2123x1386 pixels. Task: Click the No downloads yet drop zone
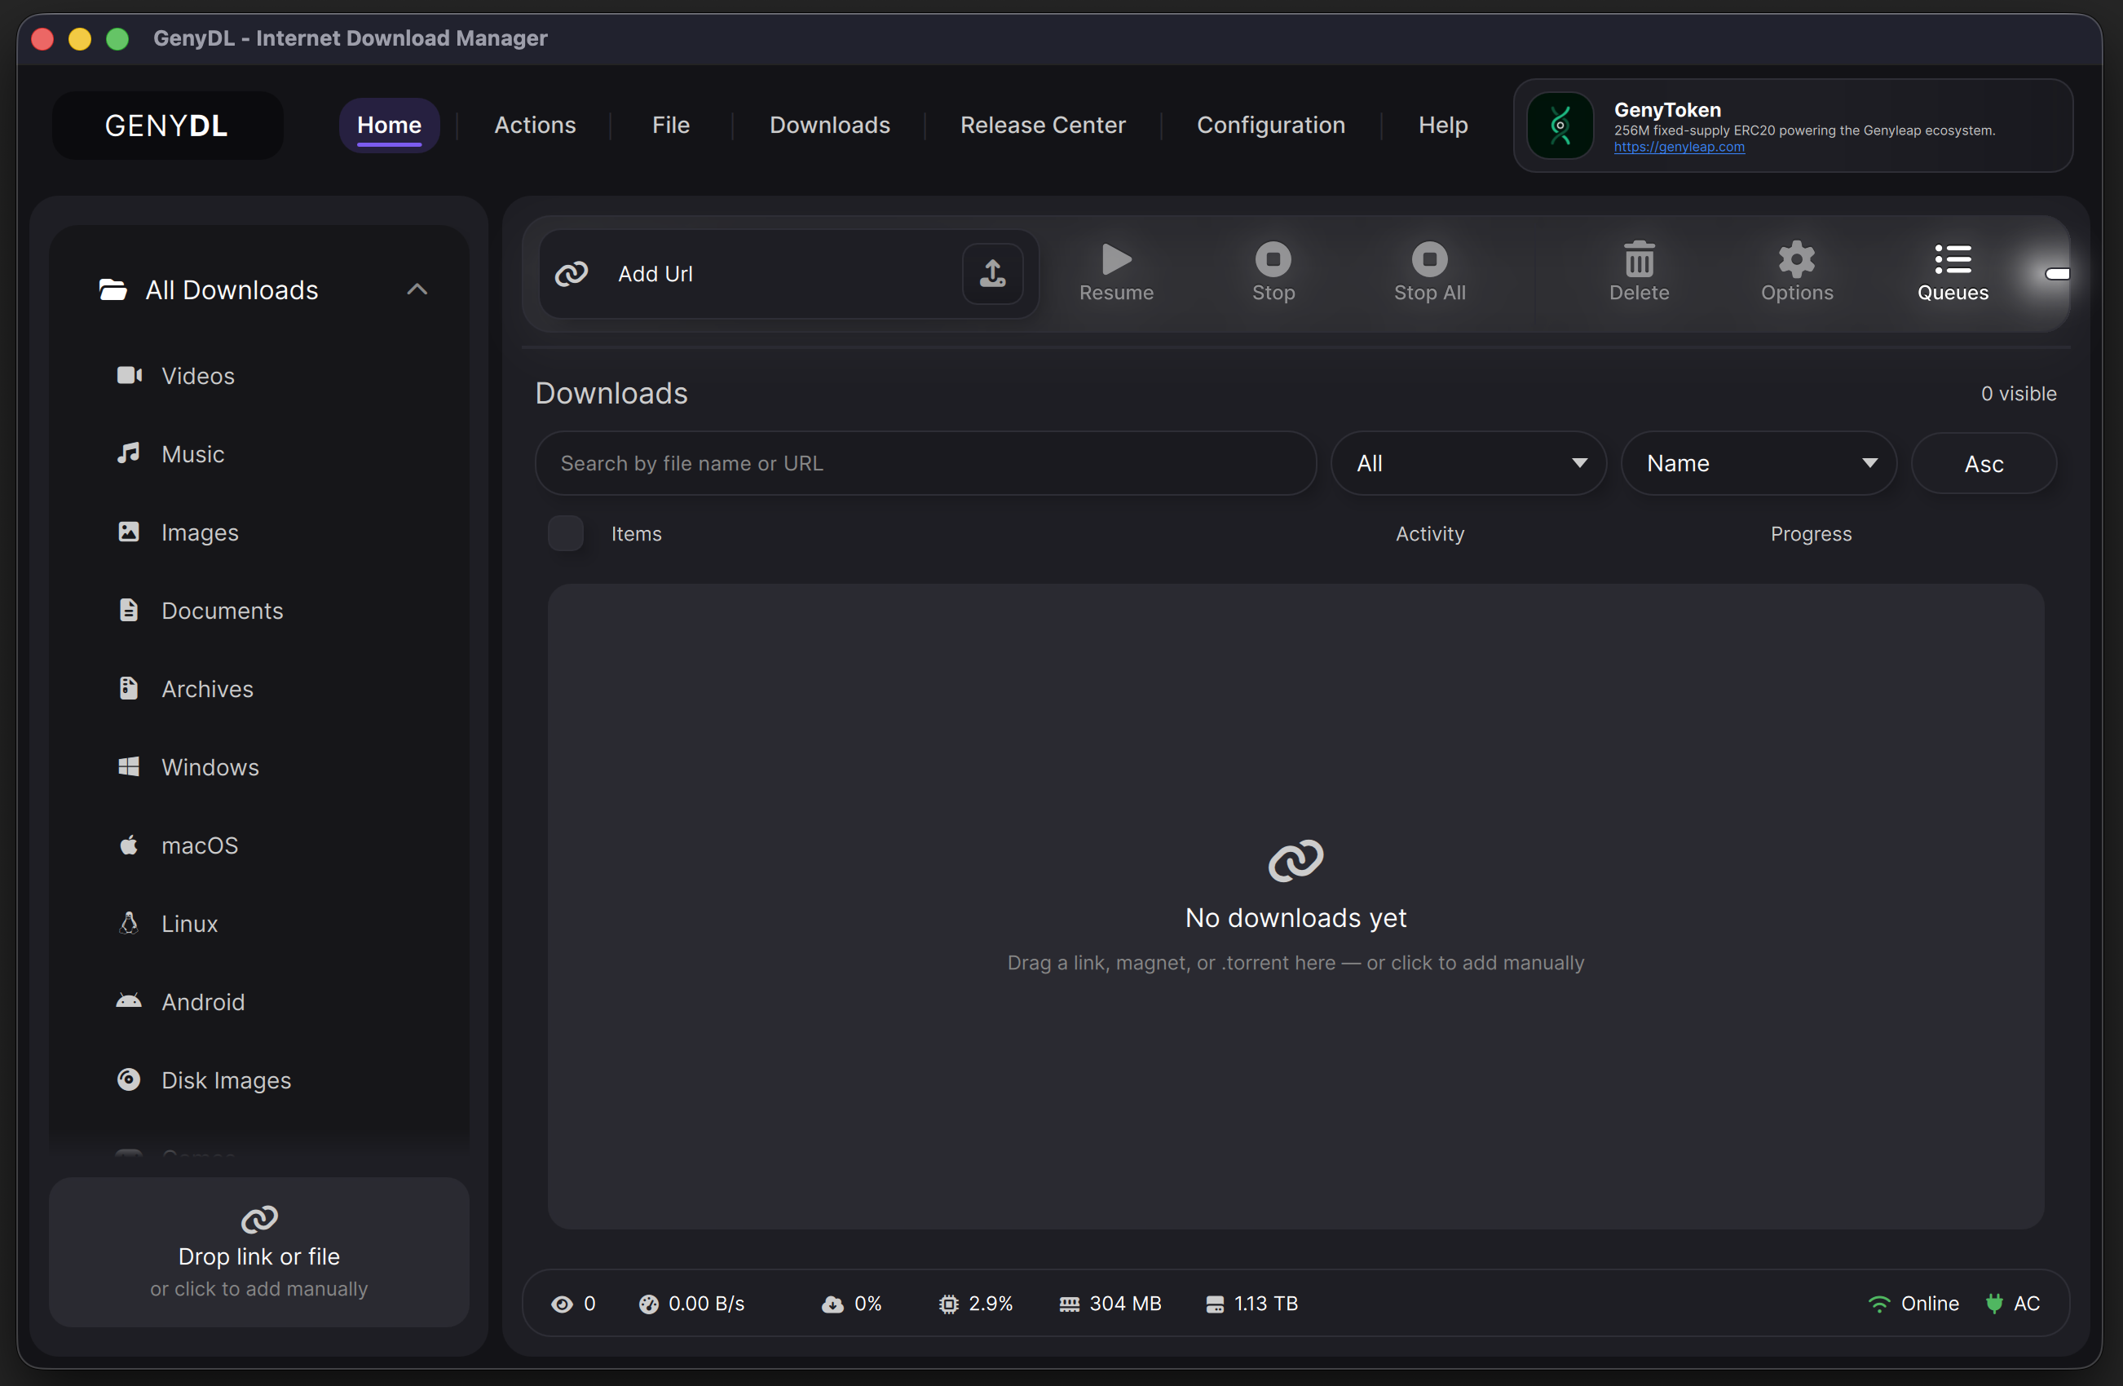[1295, 906]
